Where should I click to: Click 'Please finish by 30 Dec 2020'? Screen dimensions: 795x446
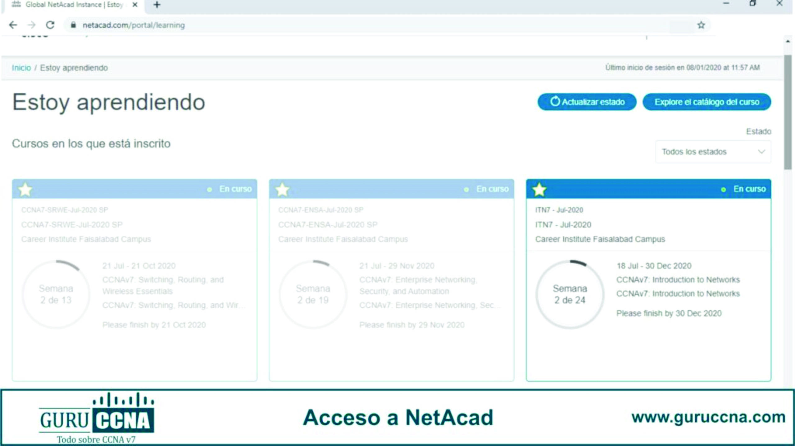click(669, 313)
